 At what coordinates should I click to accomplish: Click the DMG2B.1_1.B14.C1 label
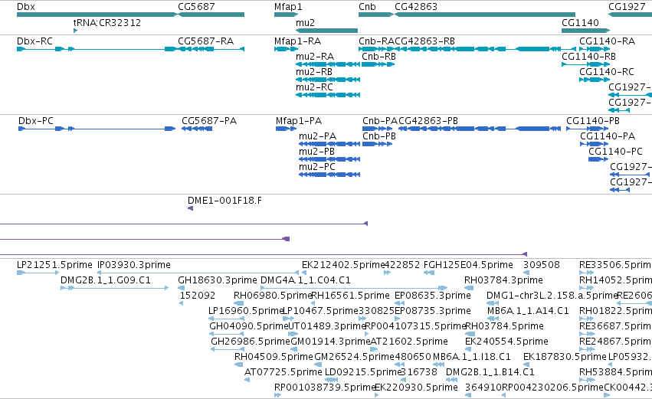tap(490, 372)
